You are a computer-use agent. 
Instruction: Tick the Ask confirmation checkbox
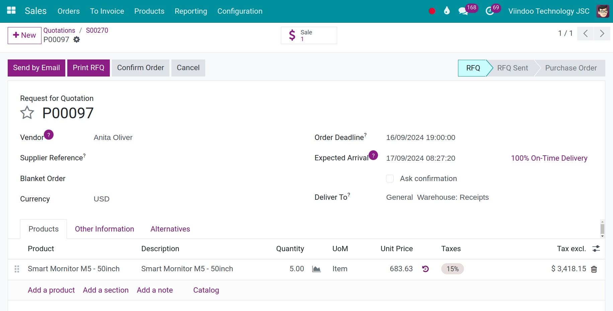(390, 178)
